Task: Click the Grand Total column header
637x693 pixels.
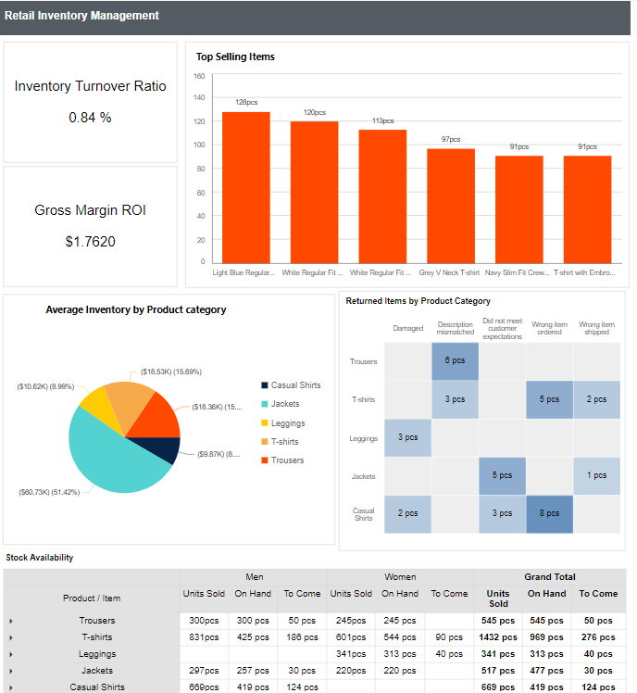Action: tap(549, 576)
